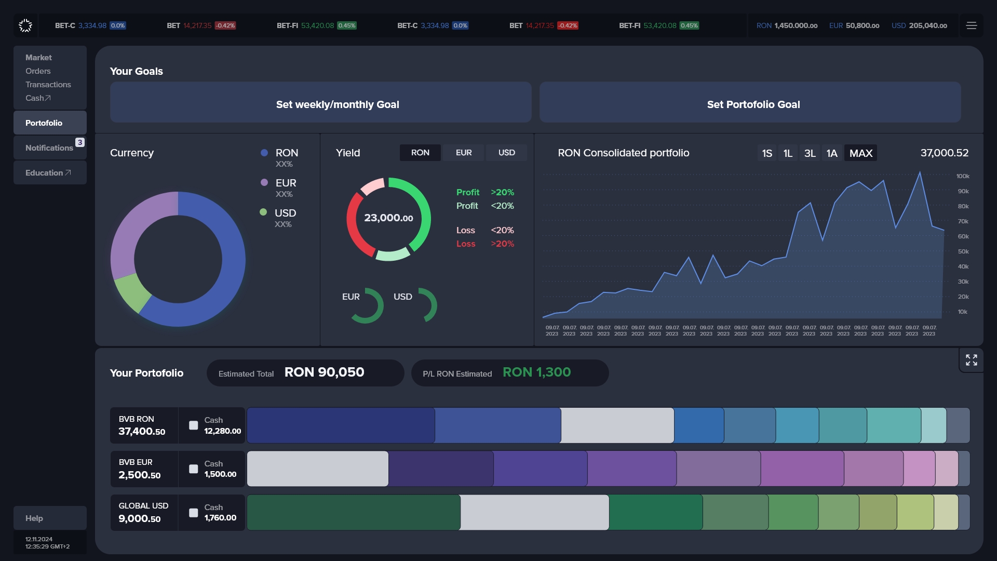Image resolution: width=997 pixels, height=561 pixels.
Task: Click the starburst logo icon
Action: click(x=25, y=25)
